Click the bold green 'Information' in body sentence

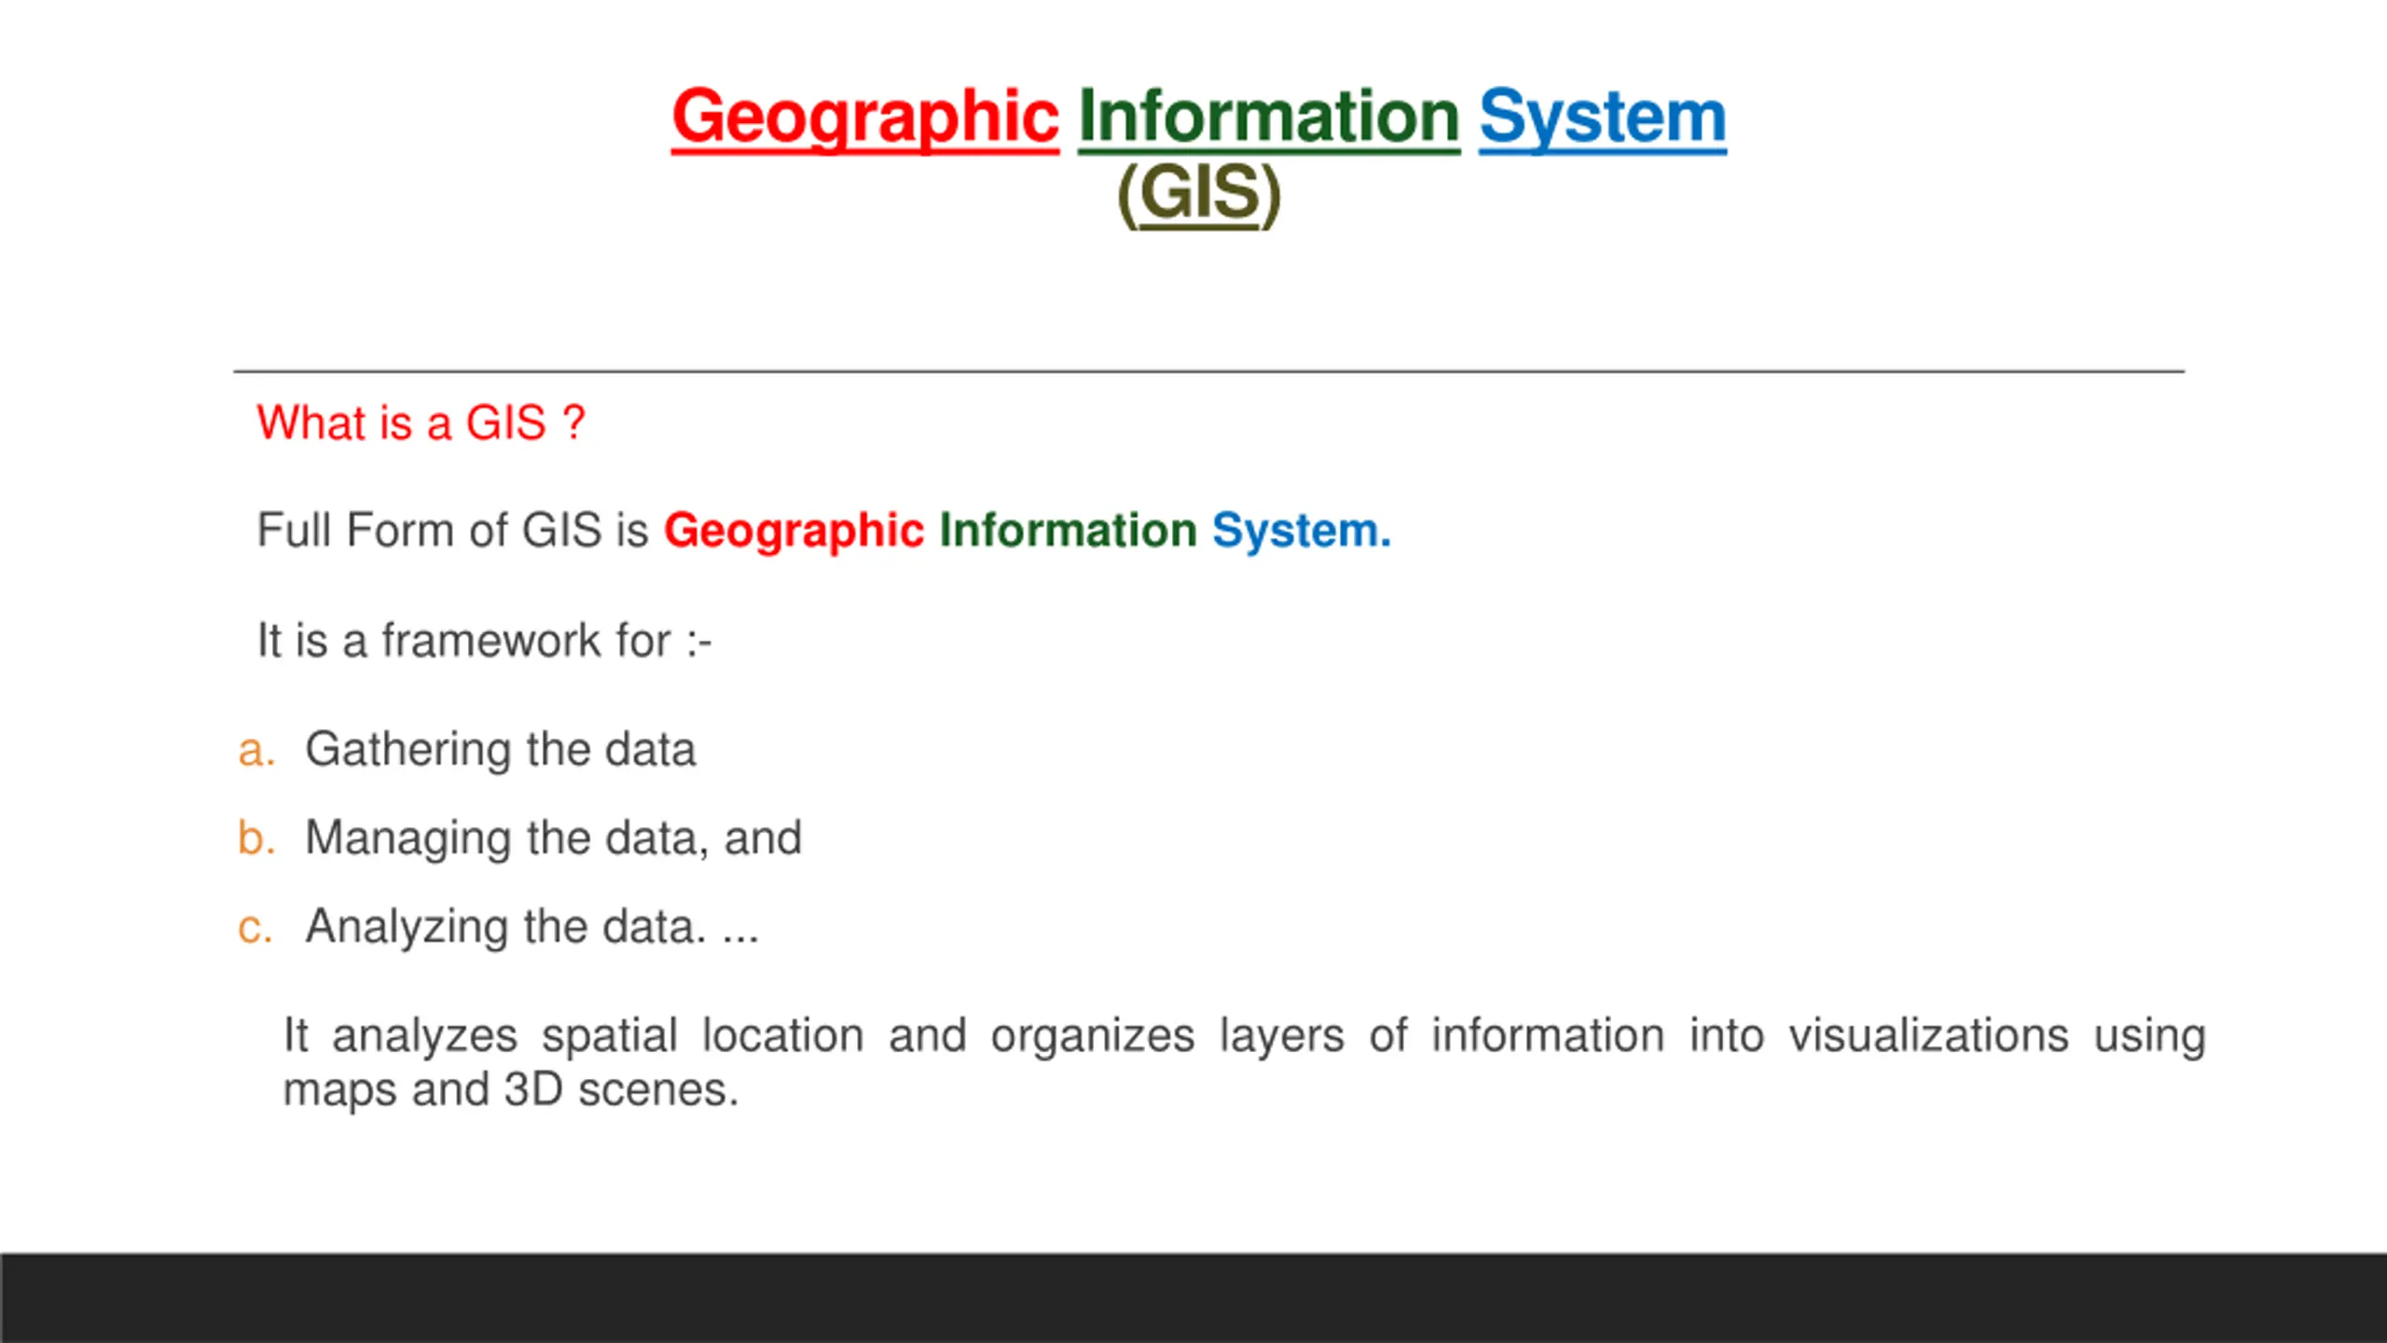coord(1069,530)
